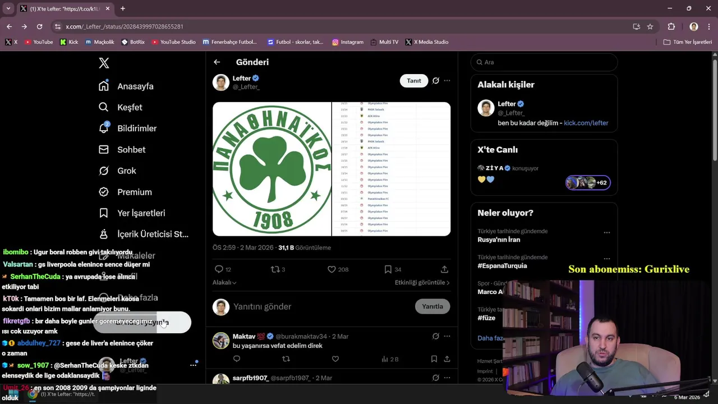Open İçerik Üreticisi Stüdyosu item
The width and height of the screenshot is (718, 404).
click(144, 234)
